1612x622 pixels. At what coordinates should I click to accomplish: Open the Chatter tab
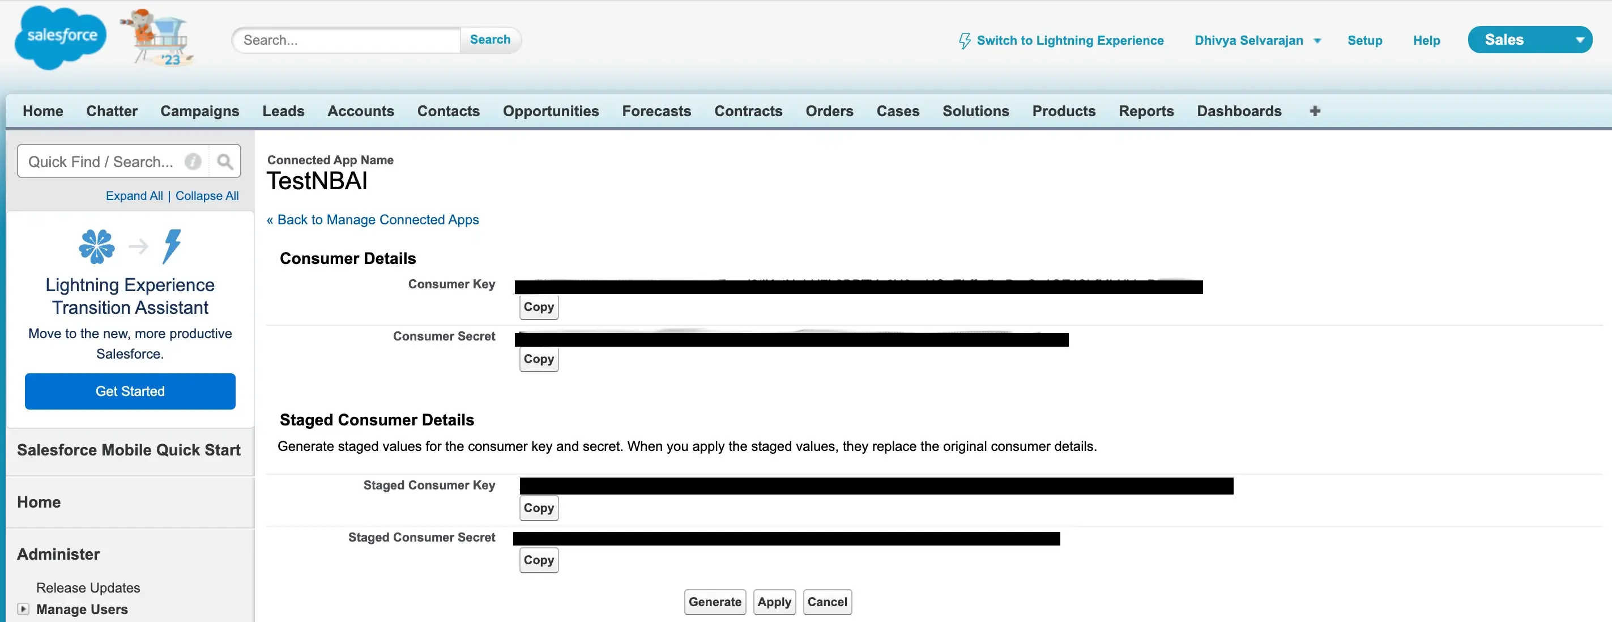[112, 111]
